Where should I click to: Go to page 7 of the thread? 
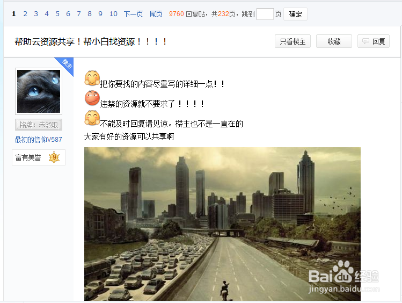click(79, 14)
